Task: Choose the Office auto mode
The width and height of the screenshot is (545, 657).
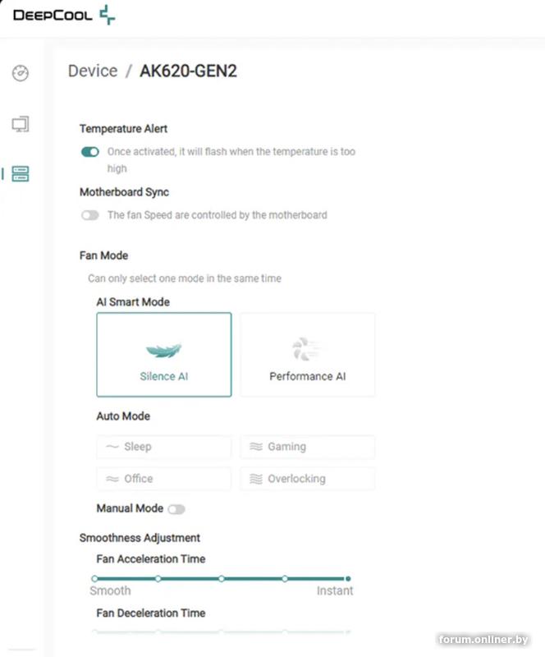Action: [x=164, y=479]
